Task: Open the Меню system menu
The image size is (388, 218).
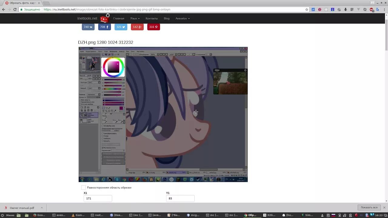Action: coord(8,215)
